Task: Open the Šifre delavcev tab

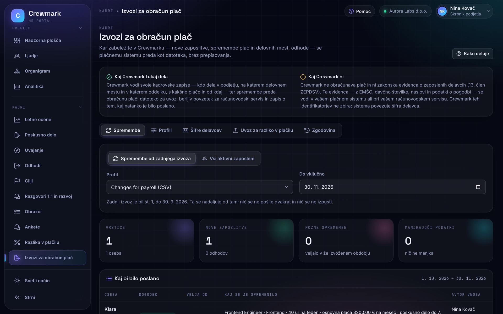Action: (x=202, y=130)
